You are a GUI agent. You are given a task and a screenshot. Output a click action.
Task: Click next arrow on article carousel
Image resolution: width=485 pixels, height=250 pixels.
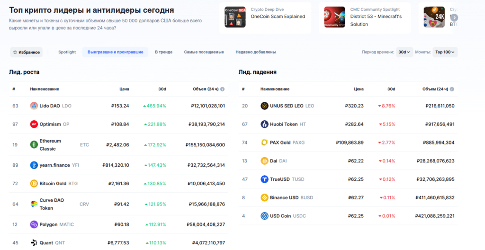454,18
